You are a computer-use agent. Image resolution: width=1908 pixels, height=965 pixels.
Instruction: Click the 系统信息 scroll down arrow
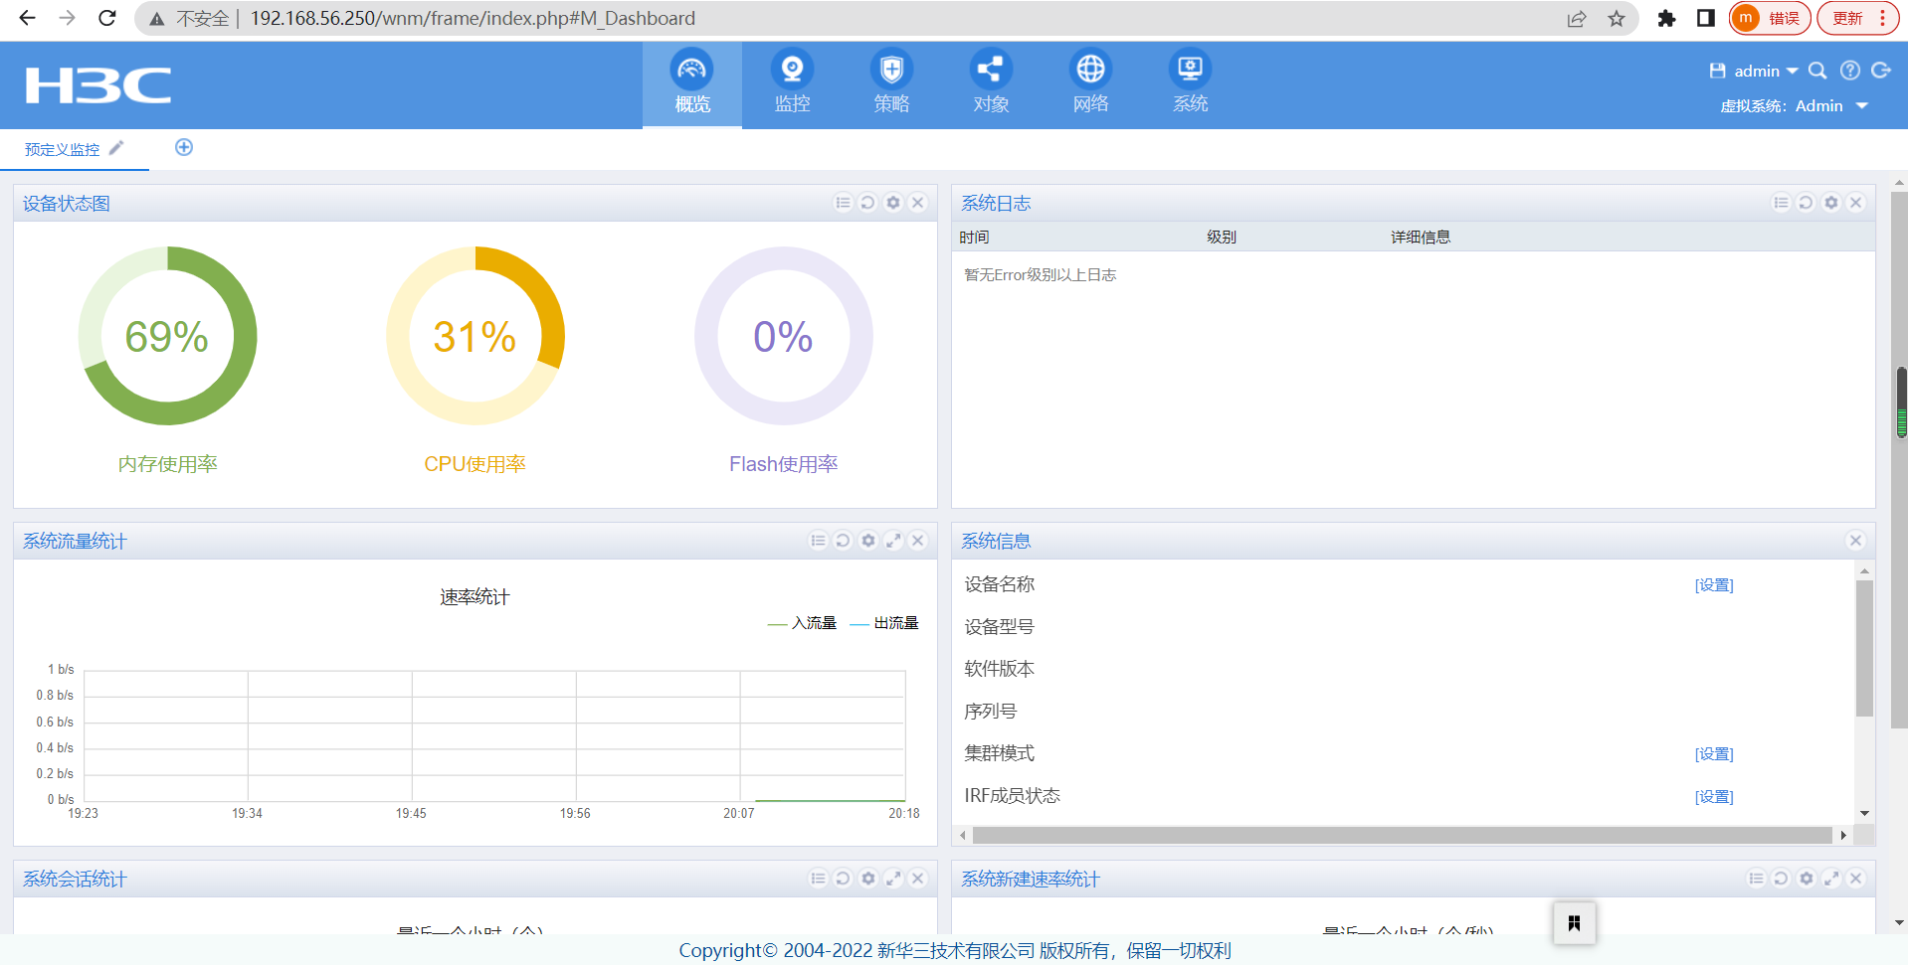click(x=1864, y=813)
